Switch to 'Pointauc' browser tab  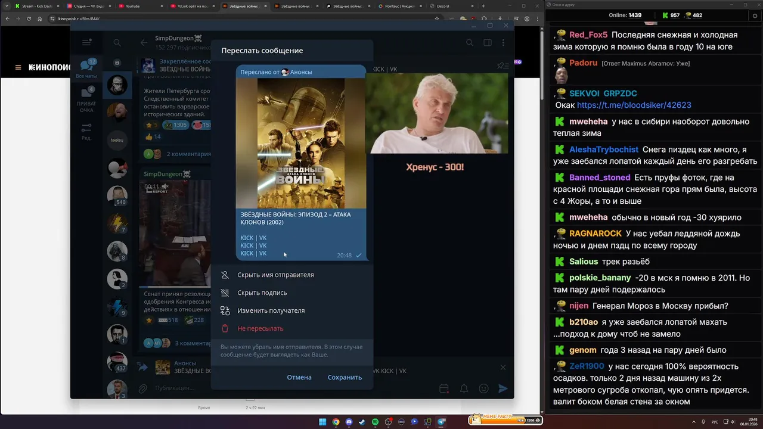pos(400,6)
